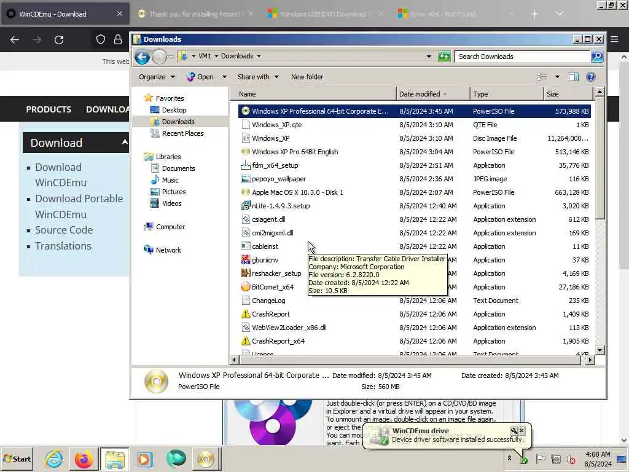Click the Search Downloads field
Viewport: 629px width, 472px height.
pos(522,56)
